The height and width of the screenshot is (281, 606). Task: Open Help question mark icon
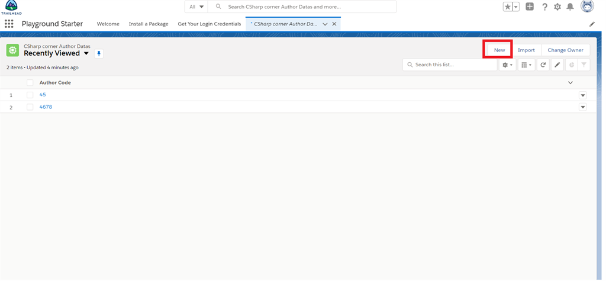(544, 7)
